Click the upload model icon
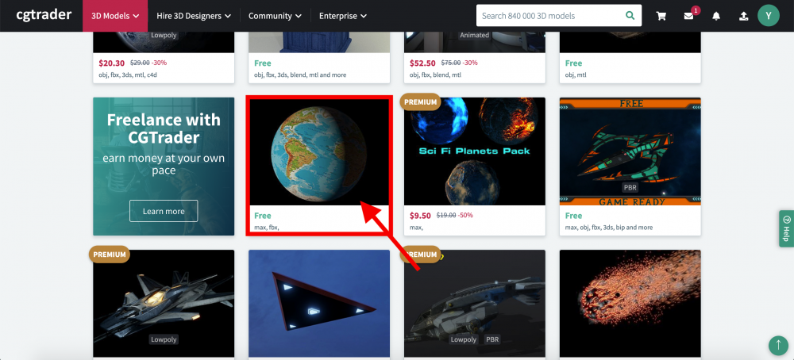The height and width of the screenshot is (360, 794). pos(743,16)
